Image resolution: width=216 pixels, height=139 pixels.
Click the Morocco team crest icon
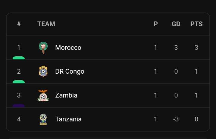[43, 48]
